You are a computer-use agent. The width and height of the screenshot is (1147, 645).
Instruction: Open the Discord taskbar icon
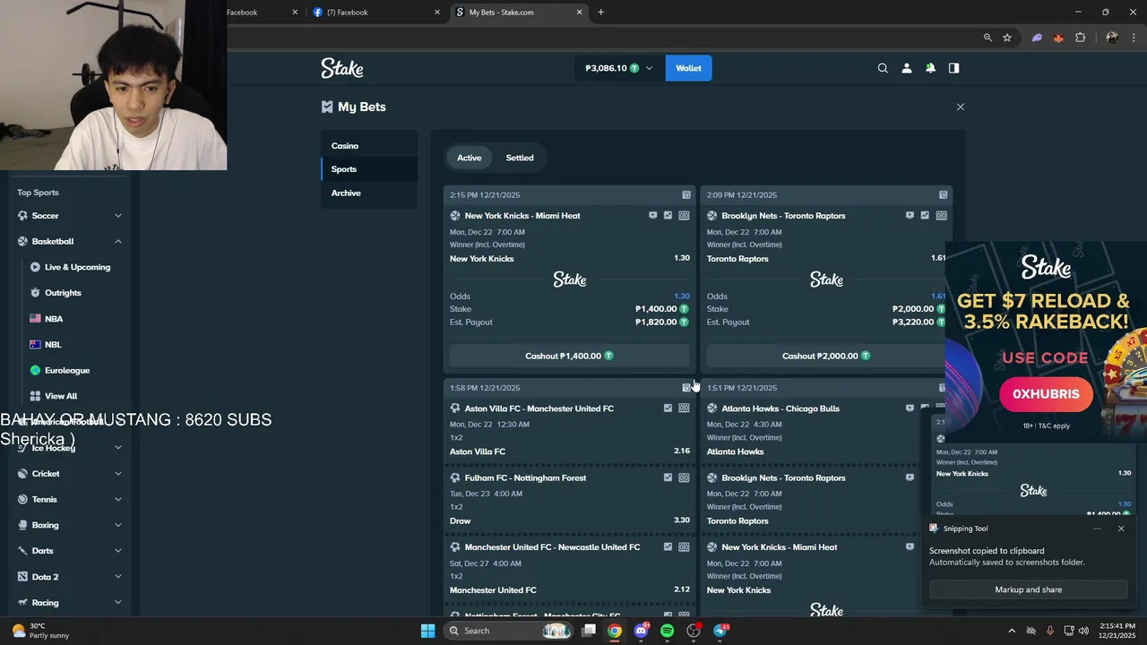641,631
